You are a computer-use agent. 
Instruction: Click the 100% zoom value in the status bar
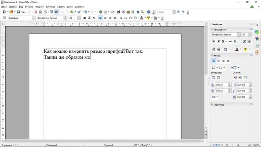click(256, 145)
